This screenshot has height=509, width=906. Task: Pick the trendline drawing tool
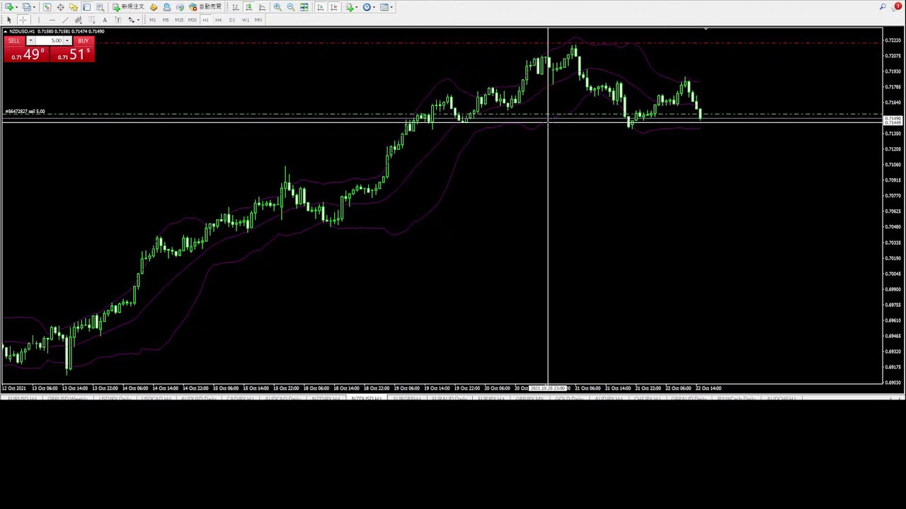tap(65, 20)
